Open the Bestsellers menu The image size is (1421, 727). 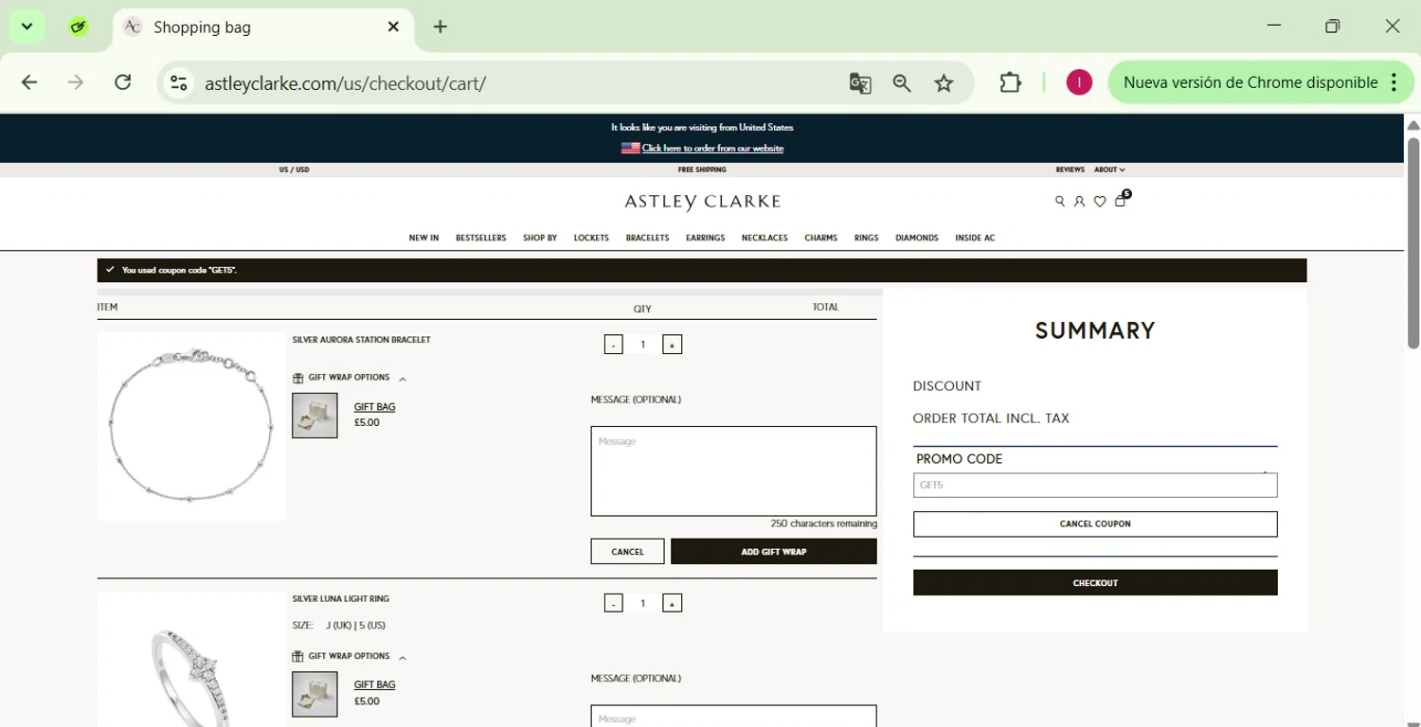tap(480, 239)
